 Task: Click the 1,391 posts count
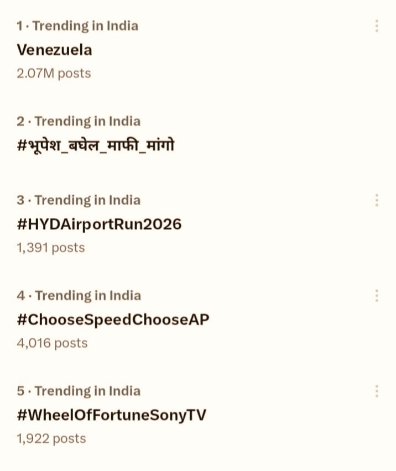[x=51, y=248]
